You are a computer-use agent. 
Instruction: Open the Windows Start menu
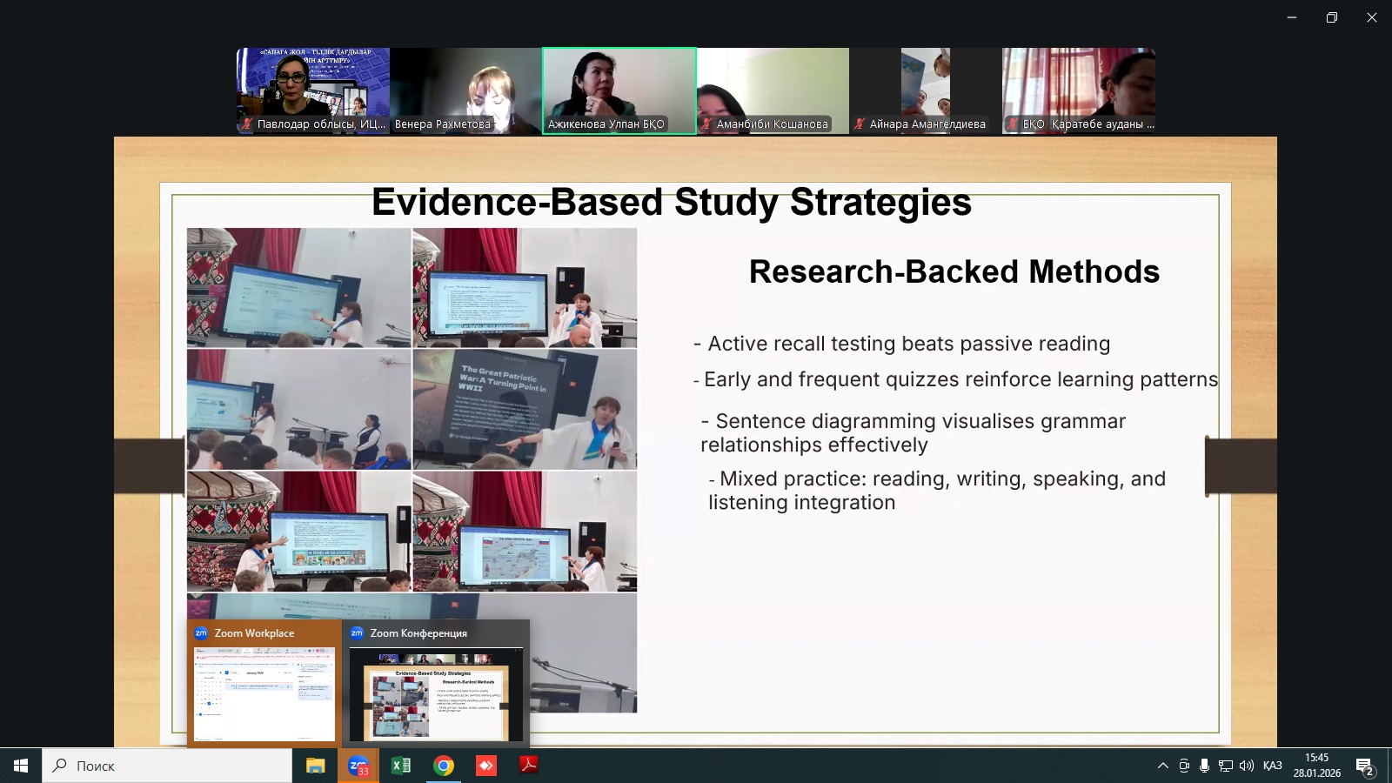point(21,766)
